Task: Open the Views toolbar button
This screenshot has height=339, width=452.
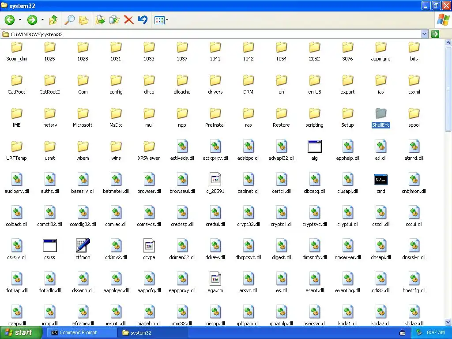Action: (159, 20)
